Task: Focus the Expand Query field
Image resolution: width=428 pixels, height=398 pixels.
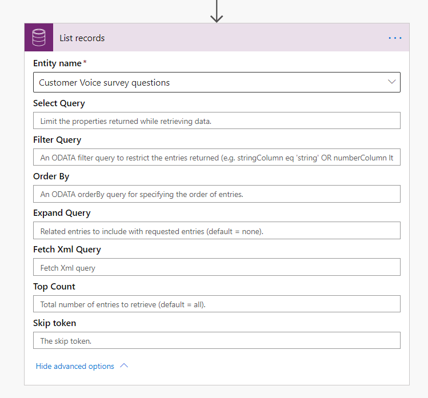Action: click(x=217, y=231)
